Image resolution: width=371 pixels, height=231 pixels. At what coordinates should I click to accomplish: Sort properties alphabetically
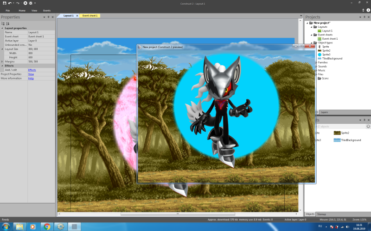(8, 24)
